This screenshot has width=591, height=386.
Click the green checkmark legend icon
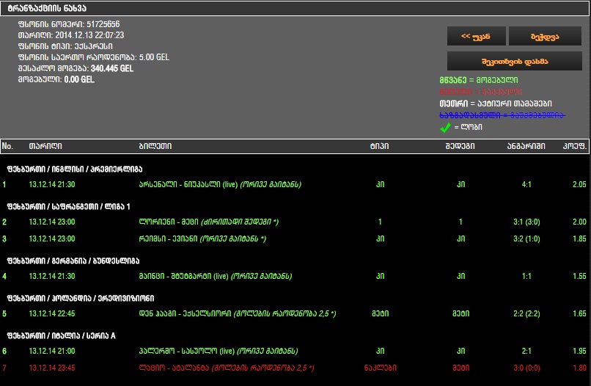click(444, 128)
